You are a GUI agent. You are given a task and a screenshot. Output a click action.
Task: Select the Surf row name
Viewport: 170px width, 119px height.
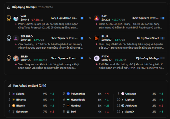coord(73,112)
